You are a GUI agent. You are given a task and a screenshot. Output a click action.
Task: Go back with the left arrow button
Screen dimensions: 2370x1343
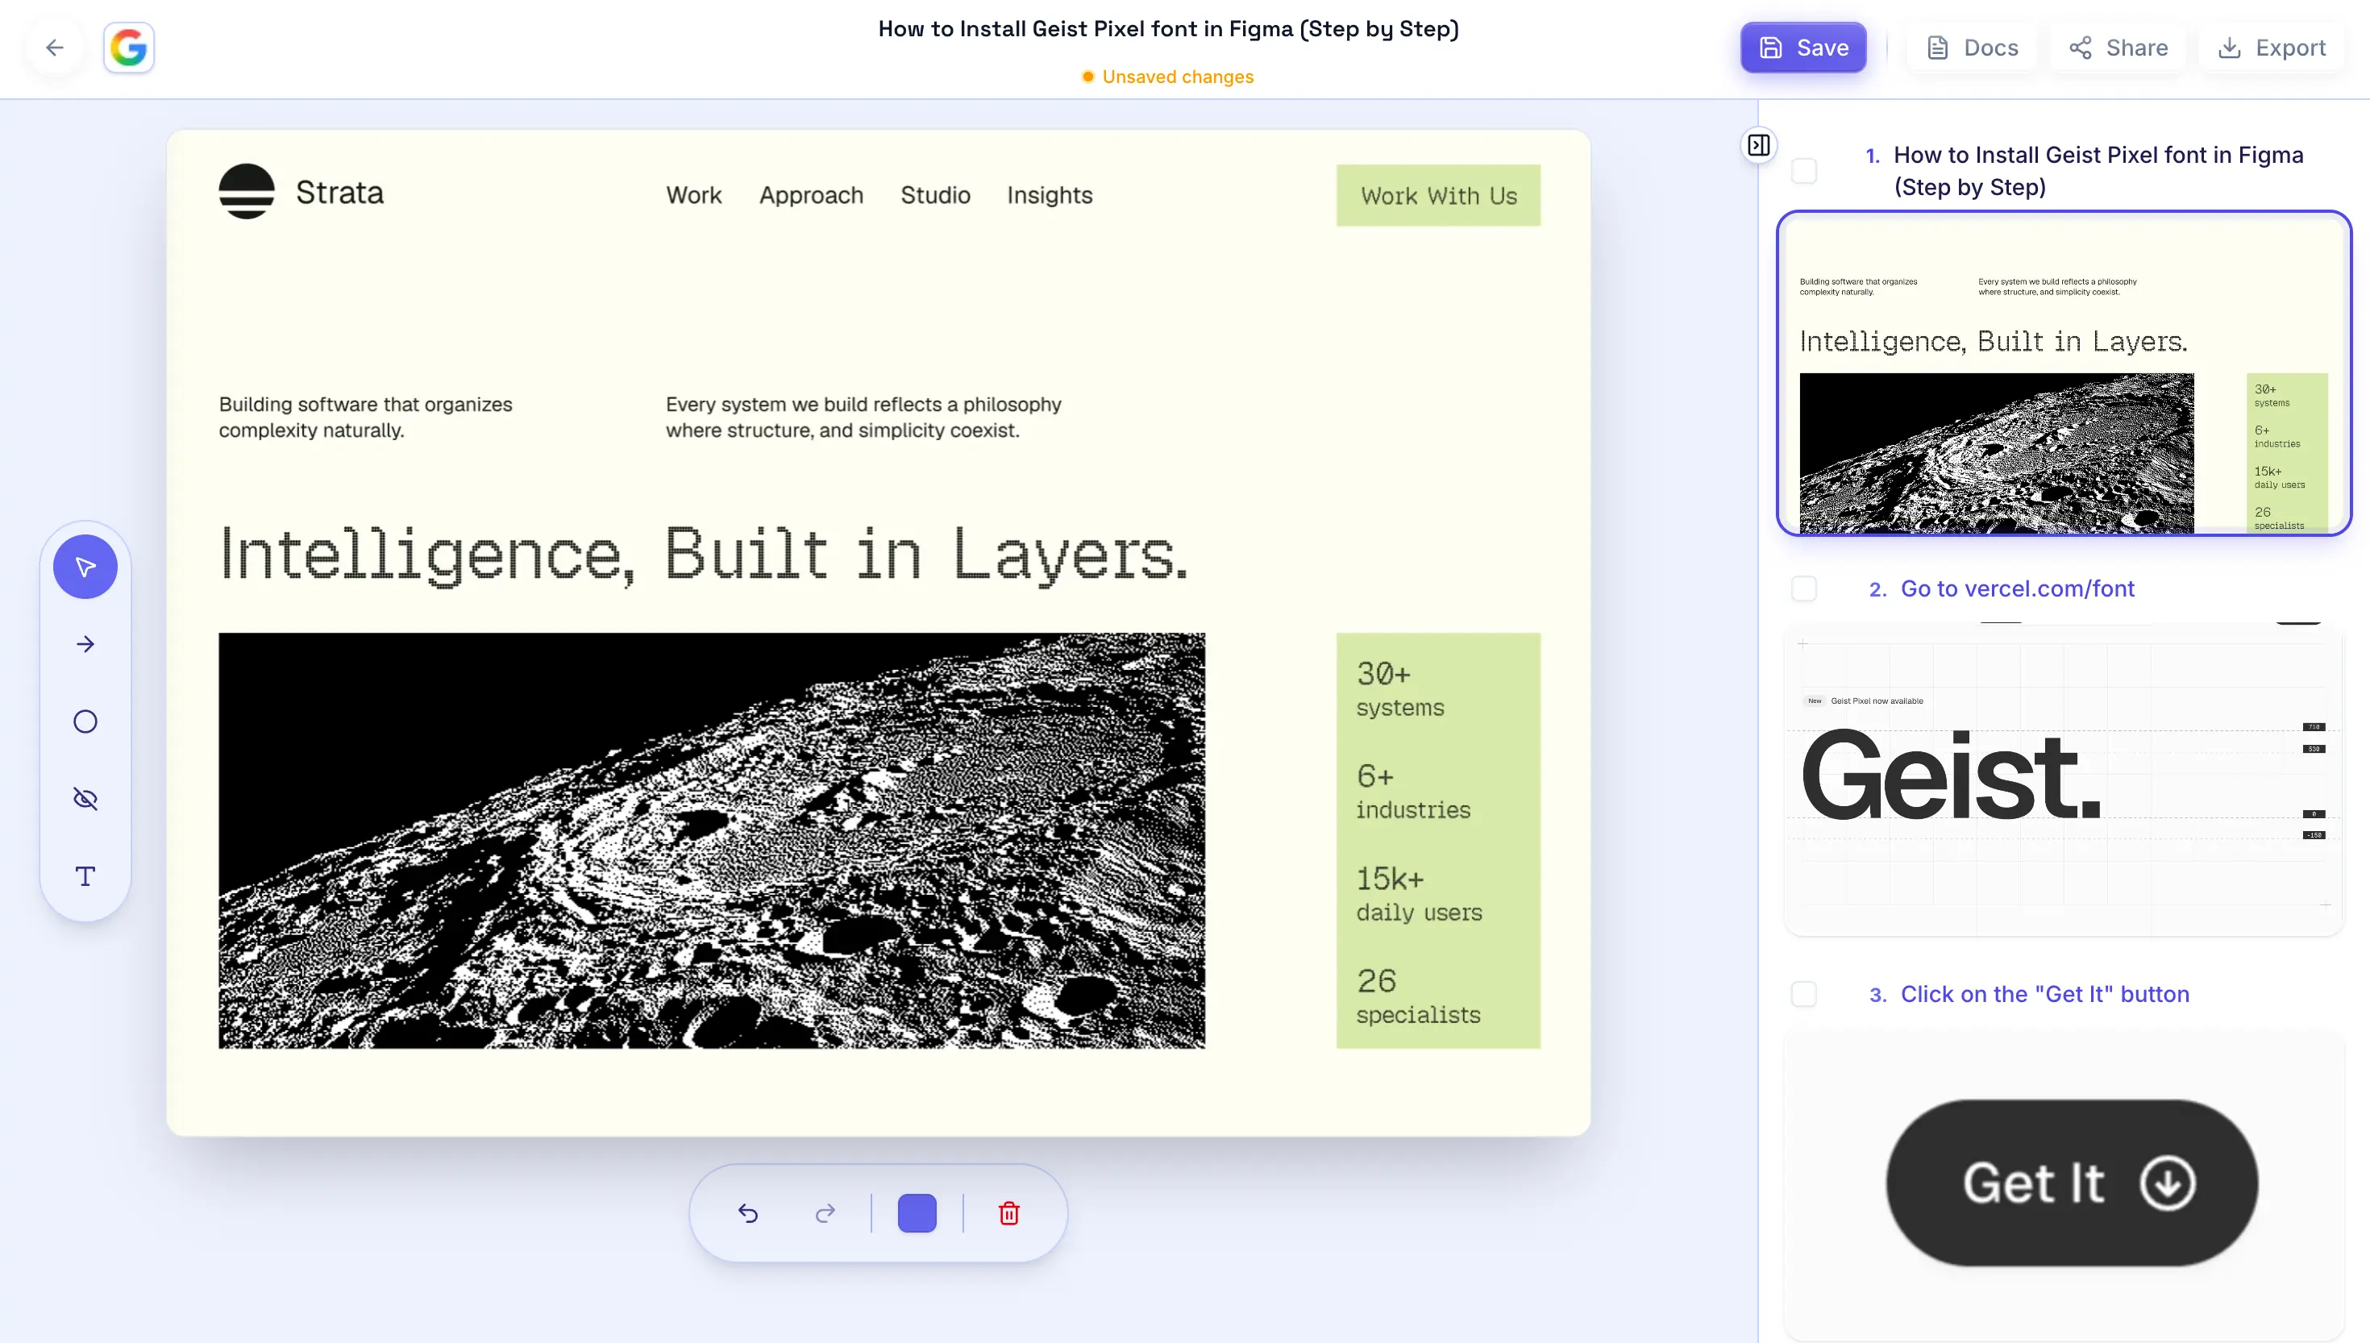56,47
